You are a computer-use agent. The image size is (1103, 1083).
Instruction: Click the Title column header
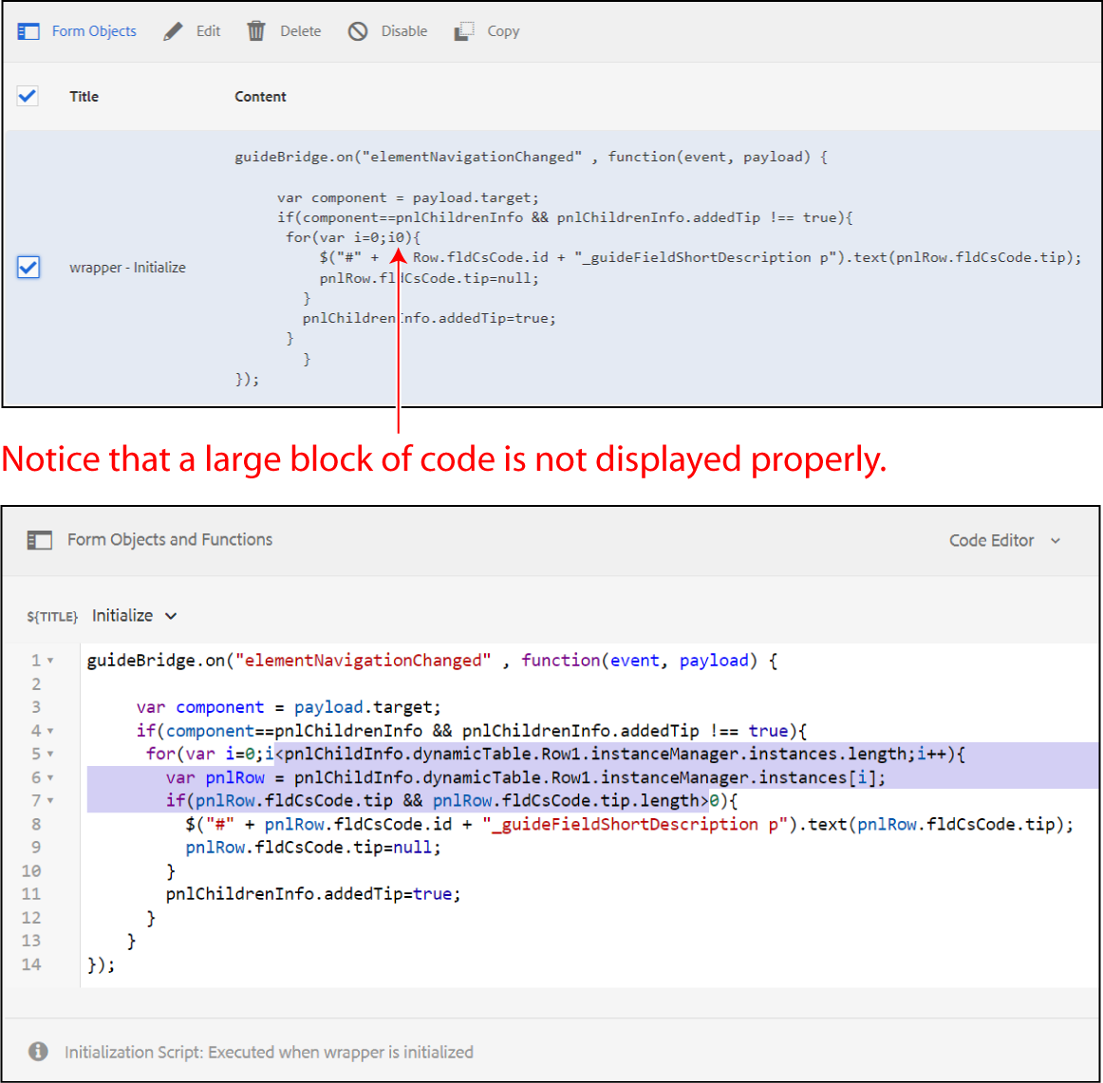tap(84, 96)
